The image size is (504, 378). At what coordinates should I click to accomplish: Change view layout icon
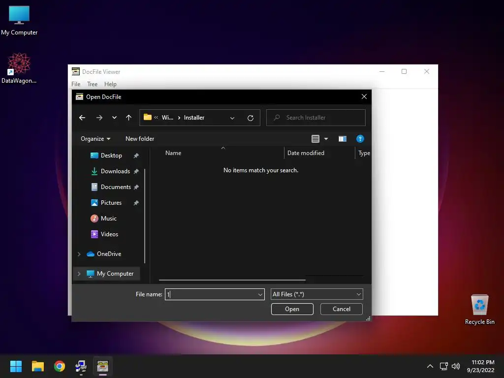315,139
